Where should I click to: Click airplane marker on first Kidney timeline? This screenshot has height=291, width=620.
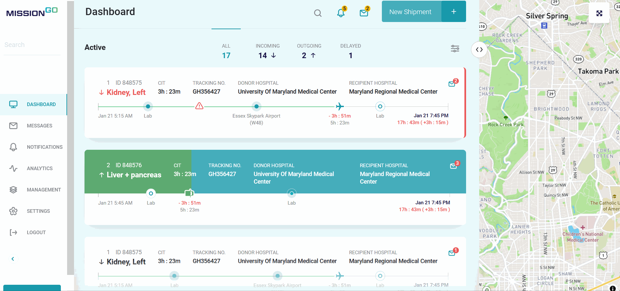(x=340, y=106)
